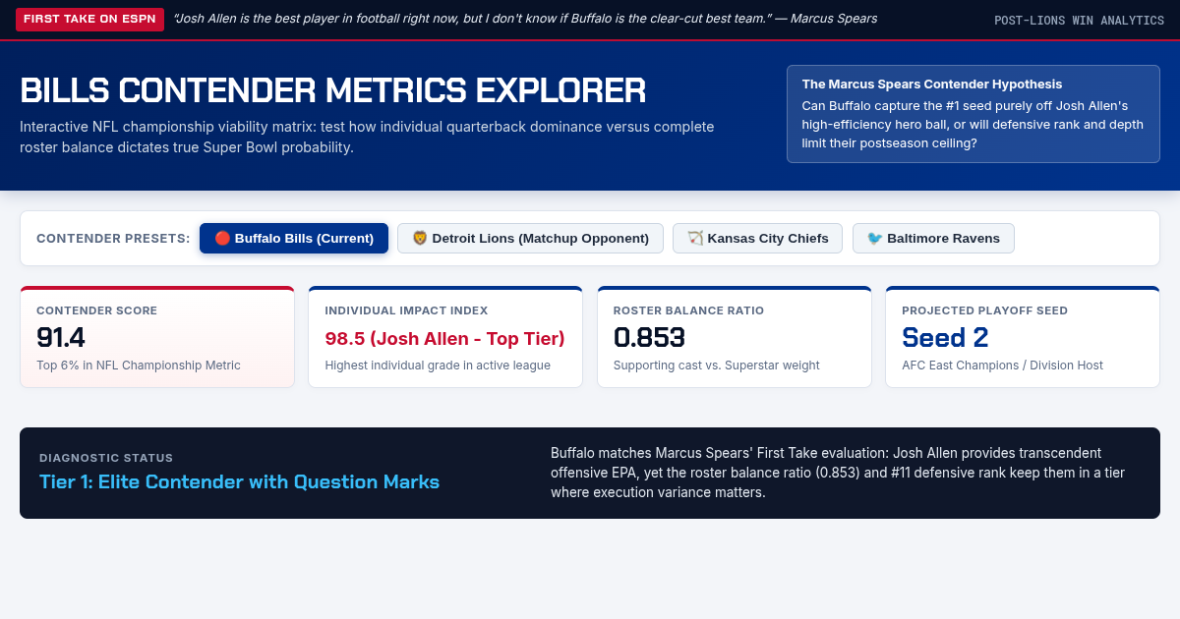Click the Top 6% in NFL Championship Metric text

[139, 366]
